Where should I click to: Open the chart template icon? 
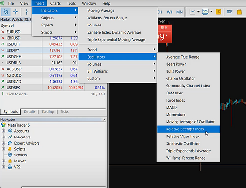tap(205, 12)
